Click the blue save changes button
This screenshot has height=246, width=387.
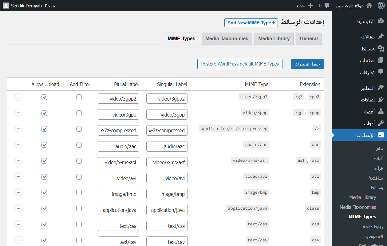pos(307,64)
